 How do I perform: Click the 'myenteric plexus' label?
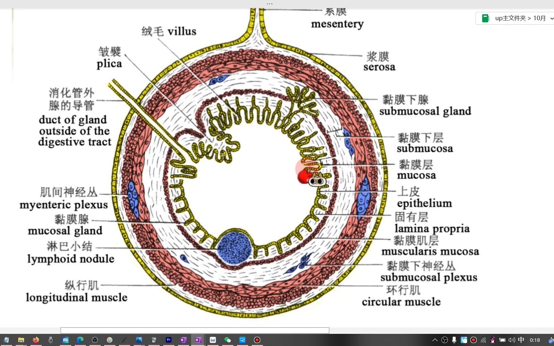point(63,205)
